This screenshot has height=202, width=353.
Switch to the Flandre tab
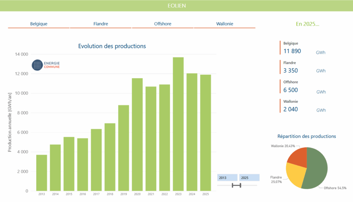pyautogui.click(x=101, y=24)
